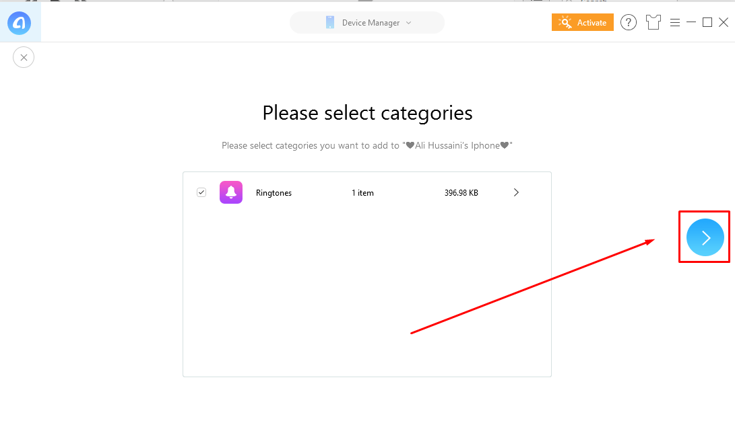Viewport: 735px width, 429px height.
Task: Expand the Ringtones row with its chevron
Action: point(516,192)
